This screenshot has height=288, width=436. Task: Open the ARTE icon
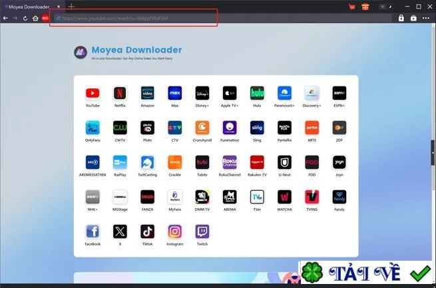click(x=312, y=128)
